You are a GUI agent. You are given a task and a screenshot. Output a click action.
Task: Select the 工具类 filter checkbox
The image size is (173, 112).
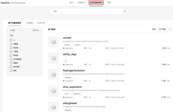(11, 52)
